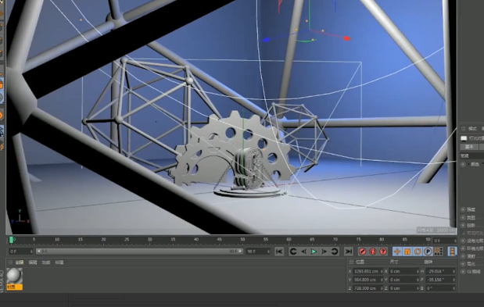The height and width of the screenshot is (307, 484).
Task: Open the 功能 menu in Material Manager
Action: coord(46,262)
